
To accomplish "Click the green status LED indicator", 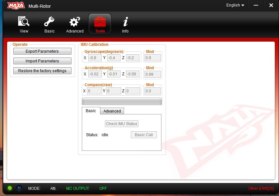I will click(x=10, y=188).
